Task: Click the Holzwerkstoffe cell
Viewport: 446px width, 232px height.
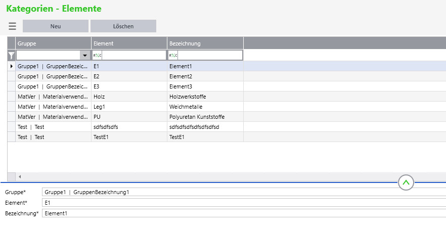Action: click(205, 97)
